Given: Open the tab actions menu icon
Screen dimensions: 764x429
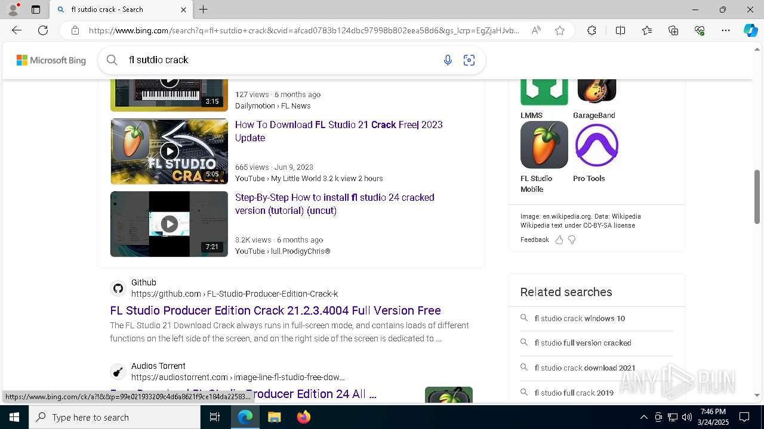Looking at the screenshot, I should [x=36, y=10].
